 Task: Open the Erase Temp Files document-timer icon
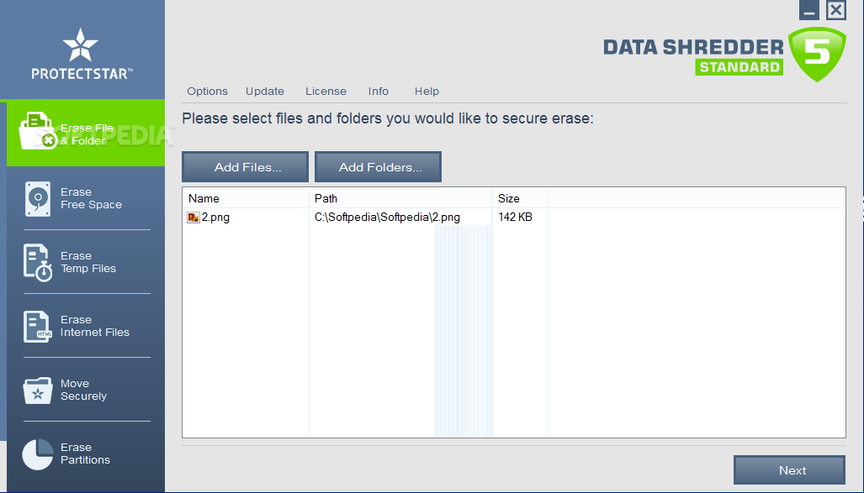point(38,262)
